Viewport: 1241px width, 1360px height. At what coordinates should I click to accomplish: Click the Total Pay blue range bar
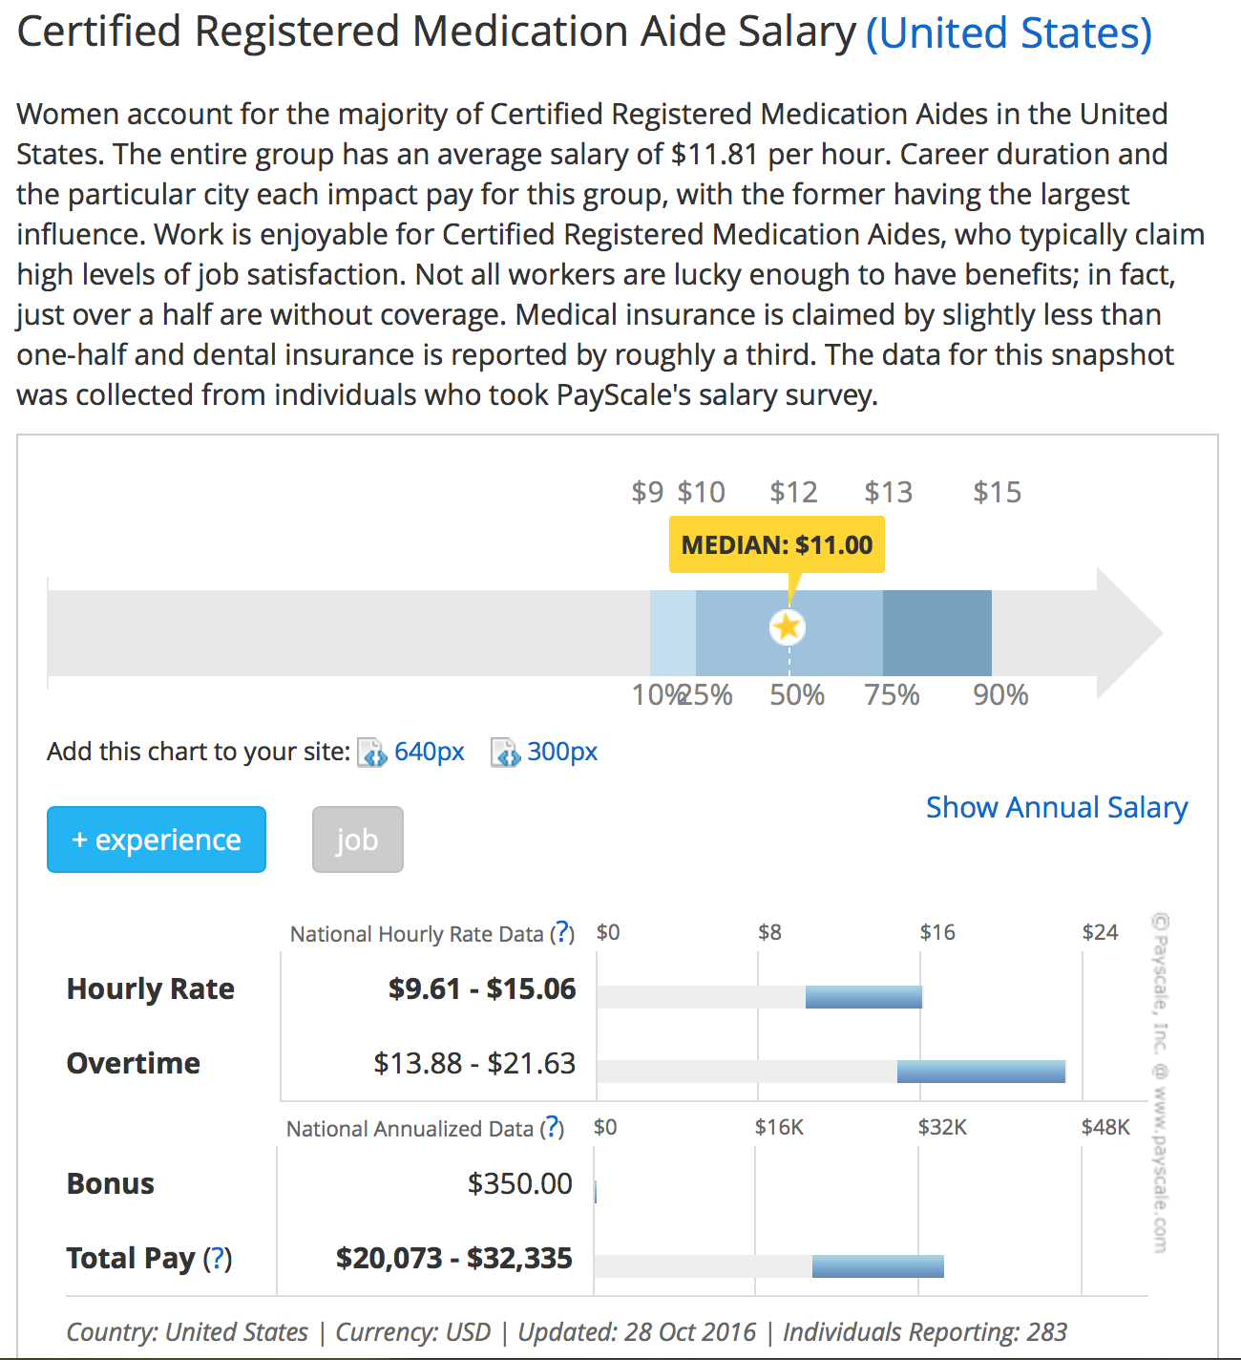click(x=877, y=1265)
